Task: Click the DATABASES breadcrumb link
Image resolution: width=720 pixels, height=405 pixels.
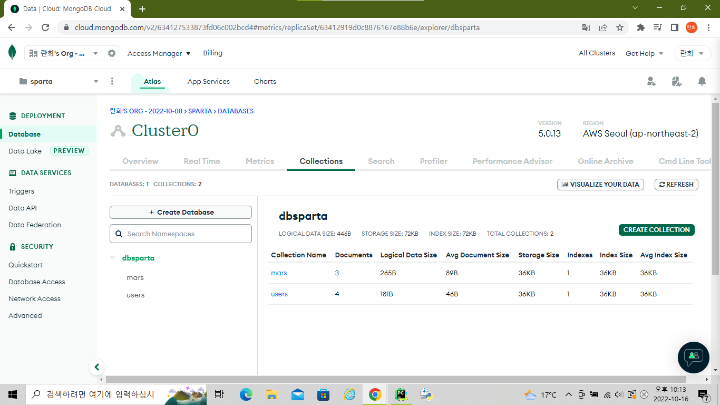Action: coord(236,111)
